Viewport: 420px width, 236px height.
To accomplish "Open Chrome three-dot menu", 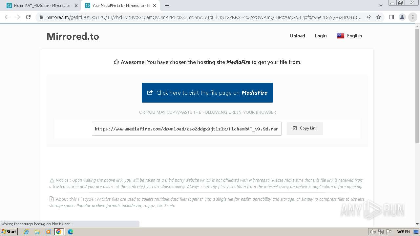I will pyautogui.click(x=413, y=17).
